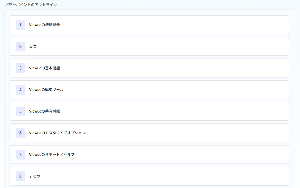Edit the Vidwudの基本機能 title

pos(44,68)
